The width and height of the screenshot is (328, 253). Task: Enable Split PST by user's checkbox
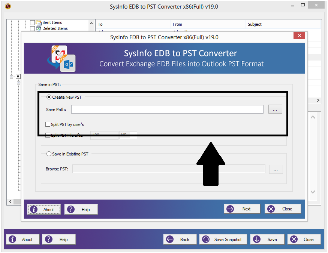[48, 124]
